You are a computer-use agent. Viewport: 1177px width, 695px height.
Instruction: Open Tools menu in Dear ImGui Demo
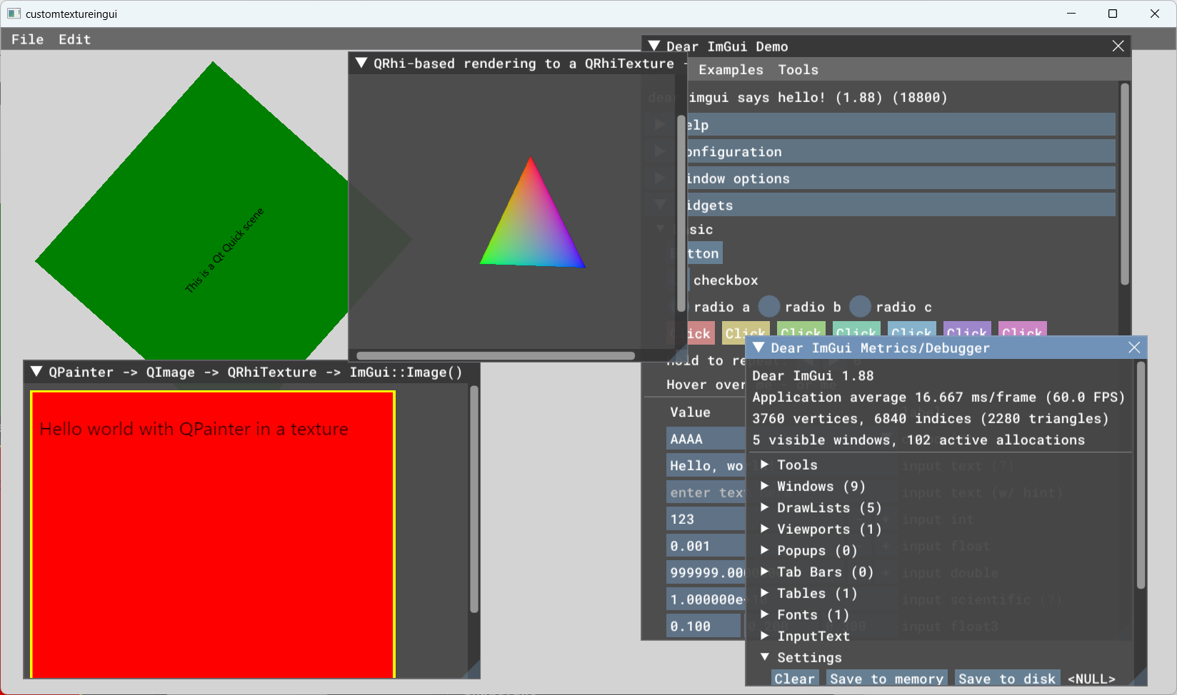coord(798,70)
